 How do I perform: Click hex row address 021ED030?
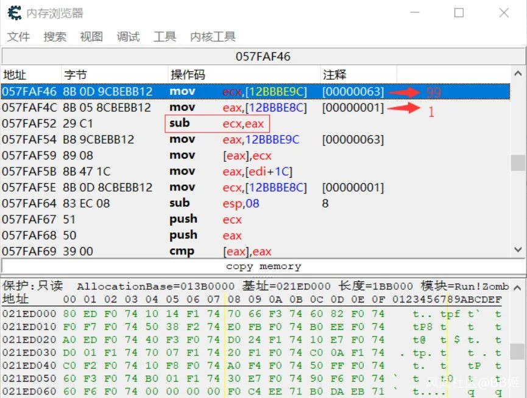[x=29, y=353]
